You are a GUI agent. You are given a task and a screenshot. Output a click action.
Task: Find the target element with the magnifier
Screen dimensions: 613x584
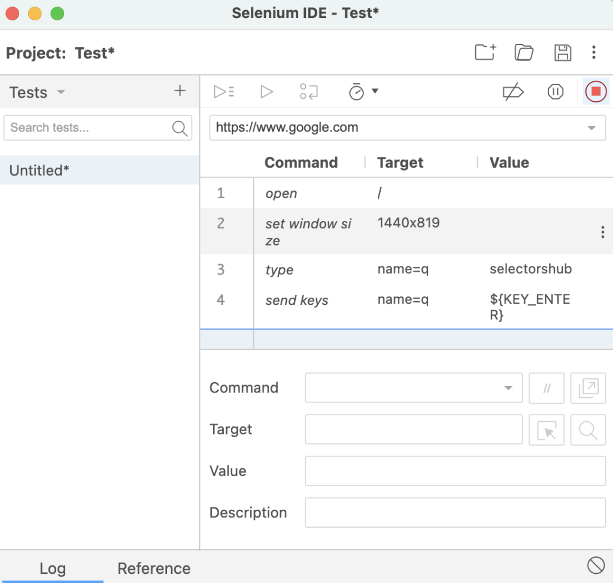coord(588,429)
